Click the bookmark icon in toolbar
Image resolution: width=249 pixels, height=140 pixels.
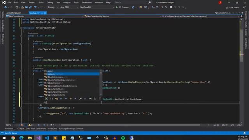[171, 7]
